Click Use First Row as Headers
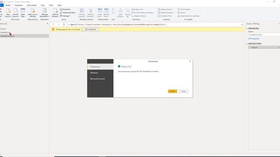Image resolution: width=280 pixels, height=157 pixels. [143, 13]
